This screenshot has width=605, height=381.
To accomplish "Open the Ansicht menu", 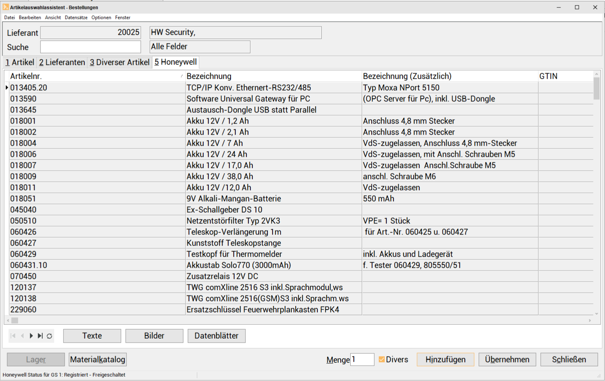I will coord(53,17).
